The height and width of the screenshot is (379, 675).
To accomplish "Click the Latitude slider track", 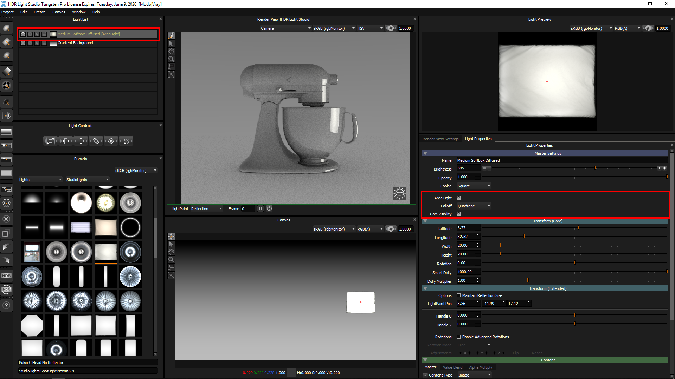I will [574, 228].
